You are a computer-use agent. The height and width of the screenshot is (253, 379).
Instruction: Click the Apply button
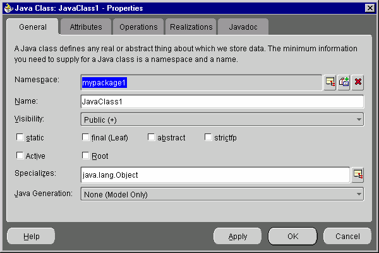click(238, 236)
